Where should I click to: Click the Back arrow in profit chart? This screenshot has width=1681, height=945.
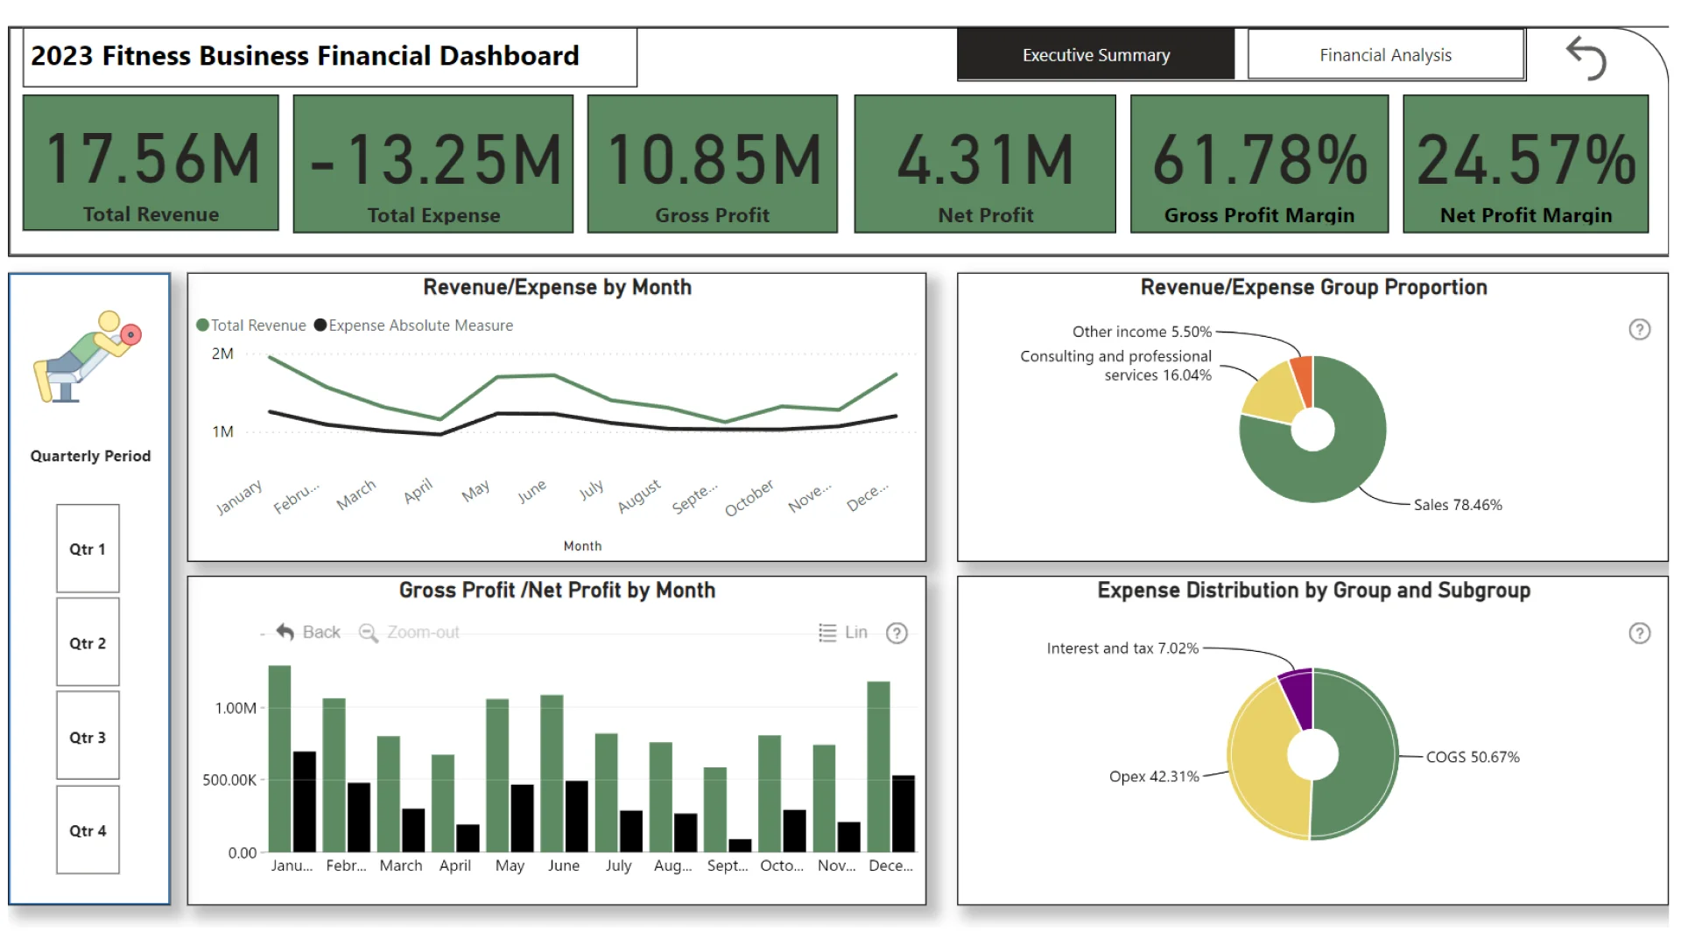(285, 632)
